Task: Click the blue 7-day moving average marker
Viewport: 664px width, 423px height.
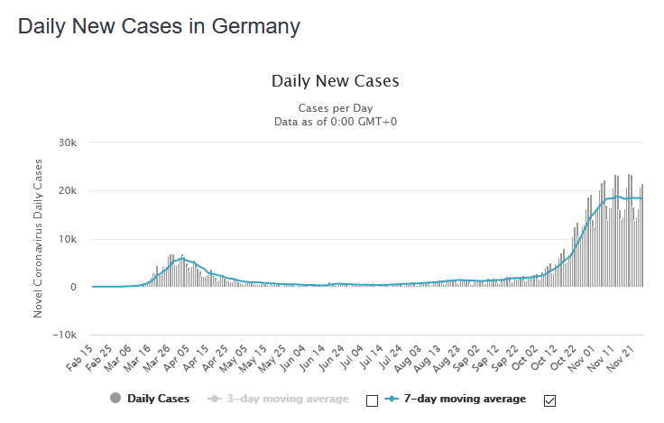Action: coord(392,399)
